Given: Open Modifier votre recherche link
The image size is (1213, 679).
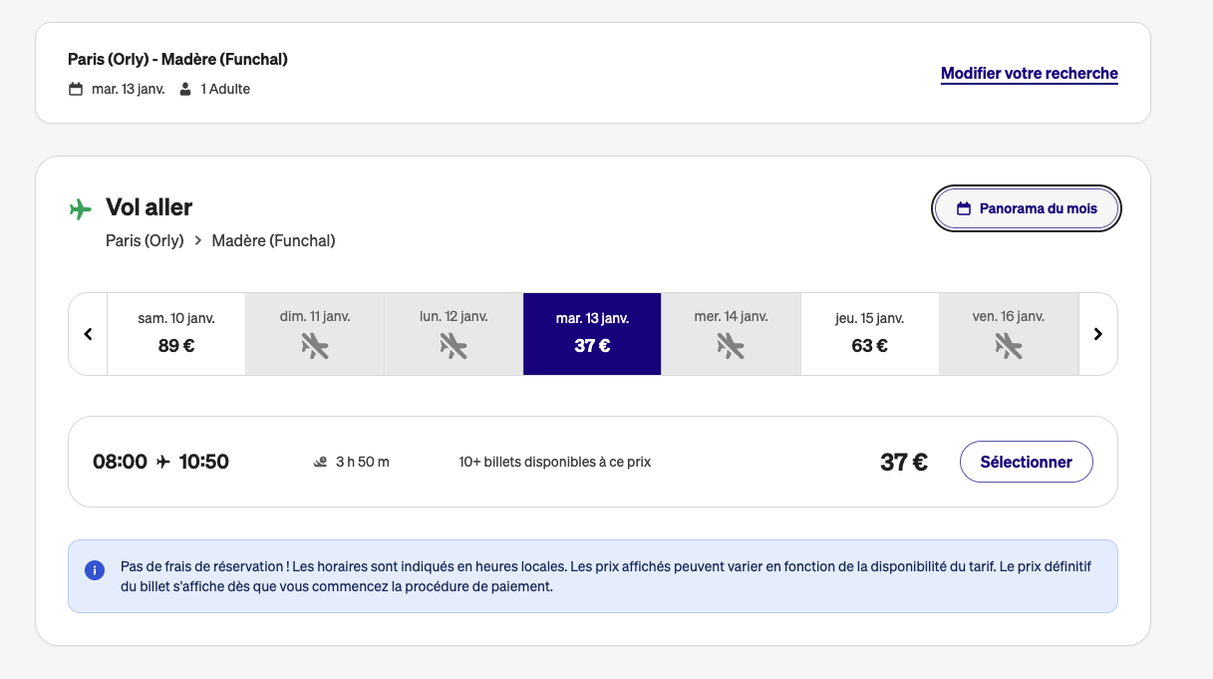Looking at the screenshot, I should tap(1029, 74).
